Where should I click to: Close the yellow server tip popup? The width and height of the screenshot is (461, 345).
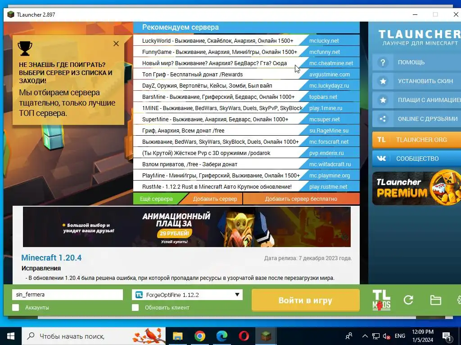click(116, 44)
